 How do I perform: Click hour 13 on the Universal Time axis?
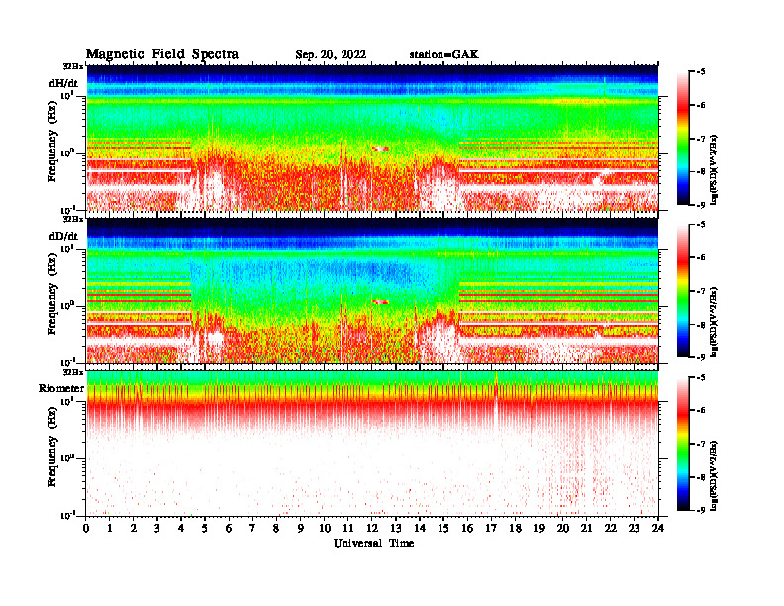point(396,528)
